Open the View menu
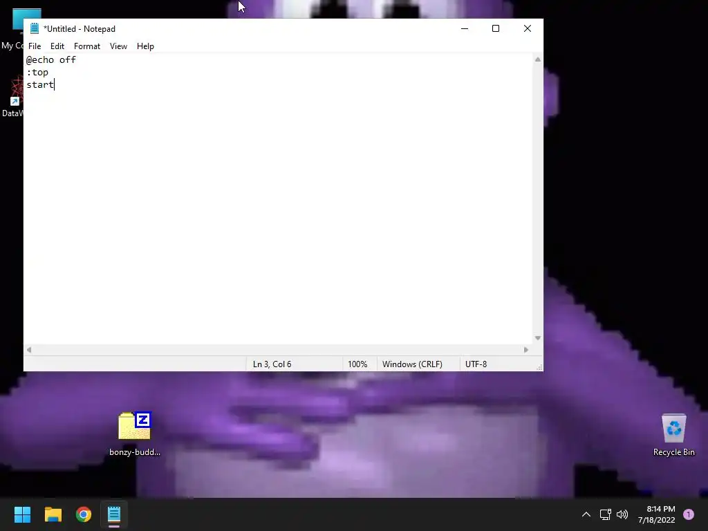Screen dimensions: 708x531 click(x=118, y=46)
